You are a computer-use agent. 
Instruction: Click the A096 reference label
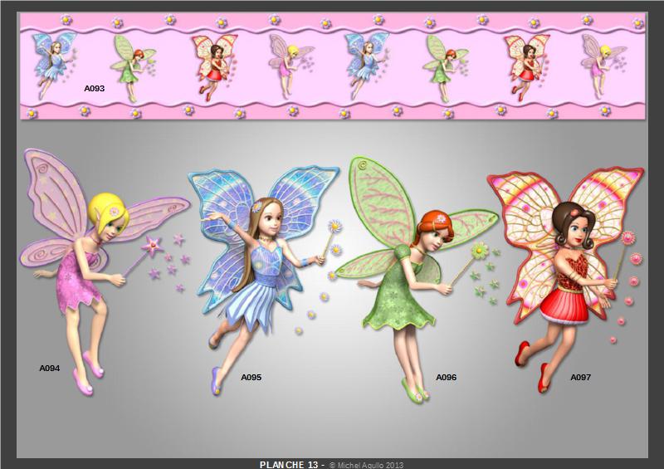pos(447,377)
